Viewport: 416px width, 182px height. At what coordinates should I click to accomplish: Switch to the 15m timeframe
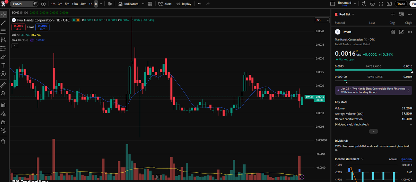75,4
